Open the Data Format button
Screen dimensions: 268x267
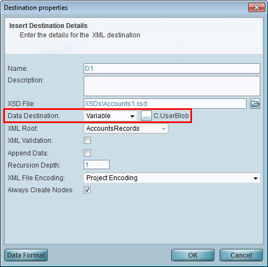pos(26,255)
